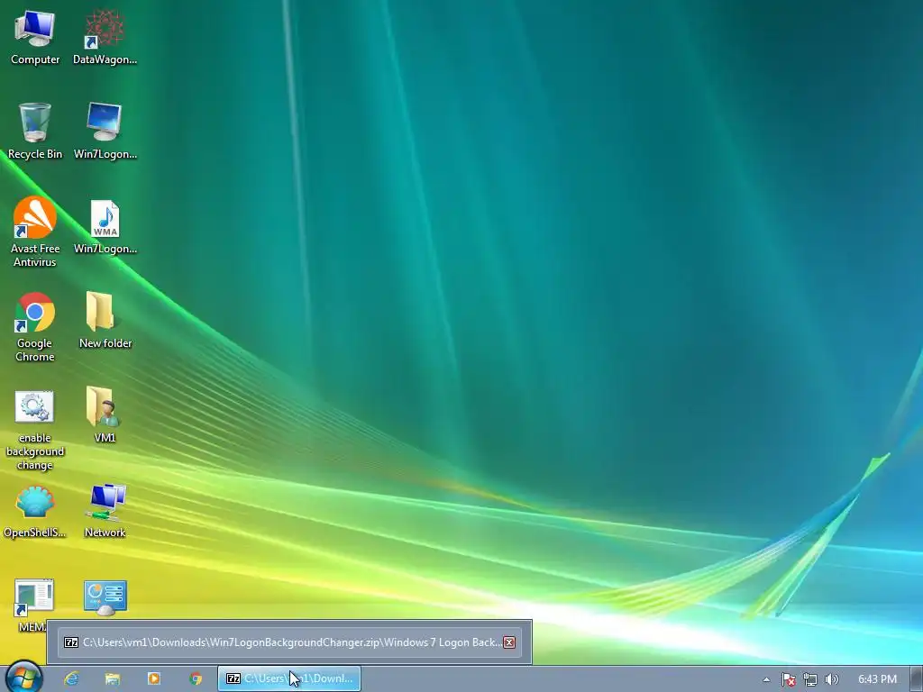Select the enable background change file
The height and width of the screenshot is (692, 923).
35,430
